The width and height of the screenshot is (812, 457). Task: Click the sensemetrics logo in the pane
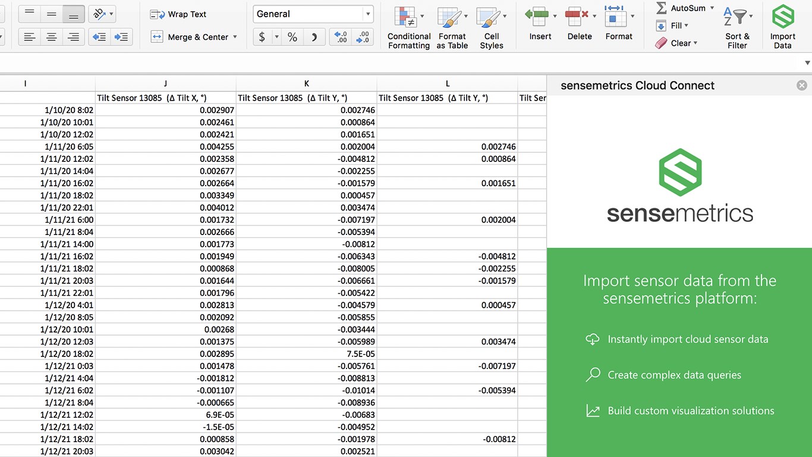(680, 185)
